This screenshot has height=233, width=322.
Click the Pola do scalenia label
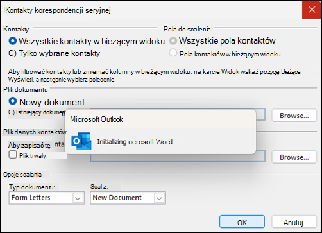pyautogui.click(x=187, y=29)
